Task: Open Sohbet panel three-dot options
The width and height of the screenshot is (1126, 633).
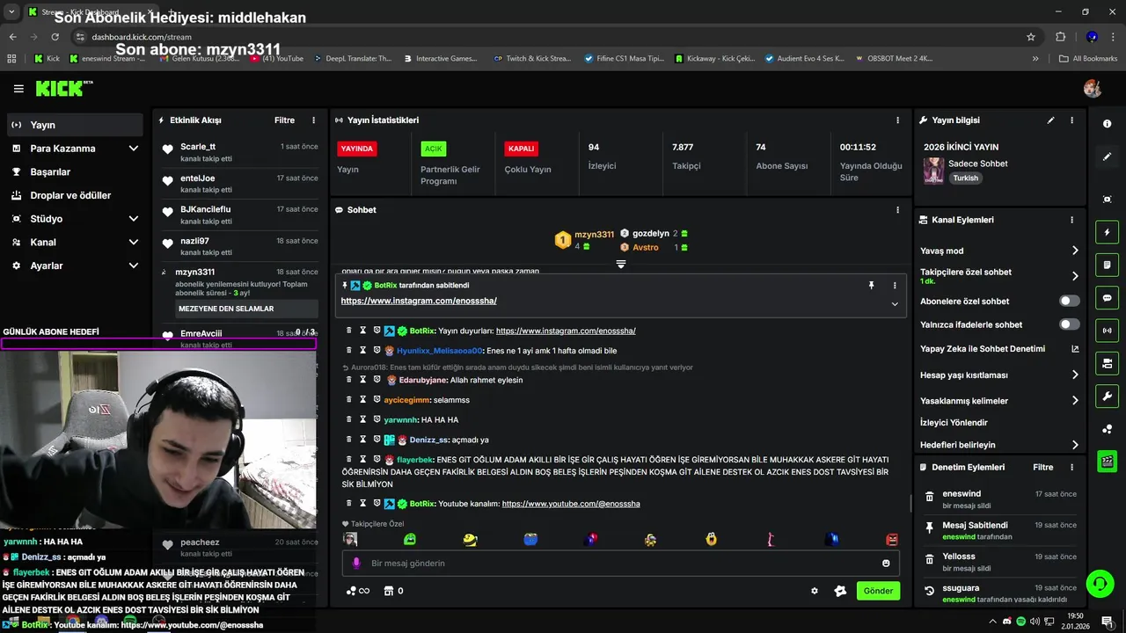Action: (x=897, y=210)
